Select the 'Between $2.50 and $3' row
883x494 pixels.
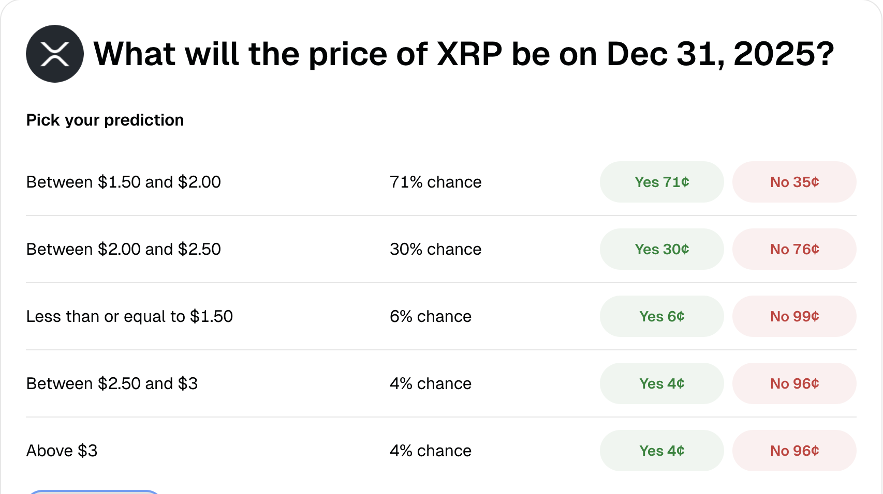pos(112,383)
